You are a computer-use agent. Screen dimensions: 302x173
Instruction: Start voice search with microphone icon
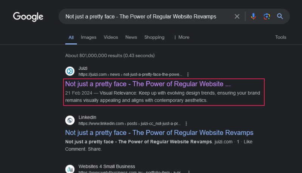pos(253,16)
